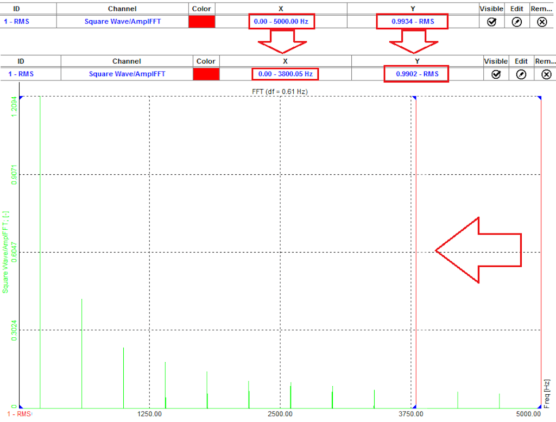Image resolution: width=556 pixels, height=422 pixels.
Task: Click the 0.9071 y-axis value
Action: coord(14,174)
